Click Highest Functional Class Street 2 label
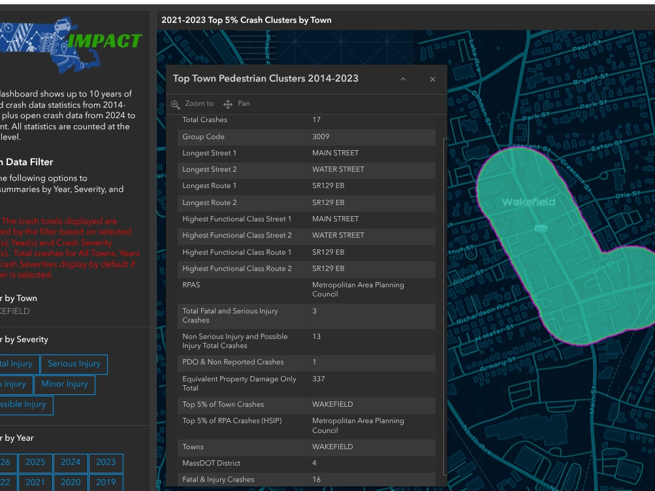The height and width of the screenshot is (491, 655). [x=237, y=236]
